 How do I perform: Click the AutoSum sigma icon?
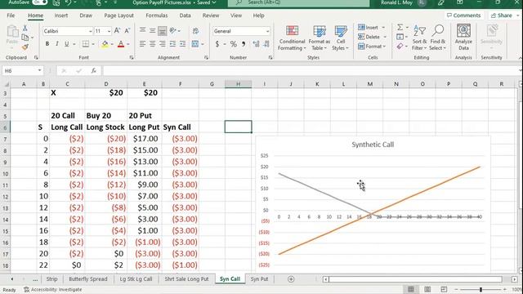coord(400,27)
